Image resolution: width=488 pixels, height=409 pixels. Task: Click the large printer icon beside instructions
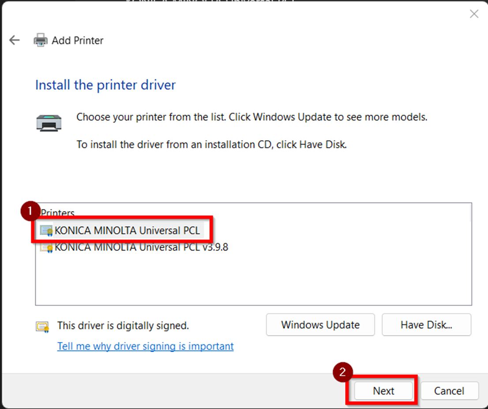point(49,123)
